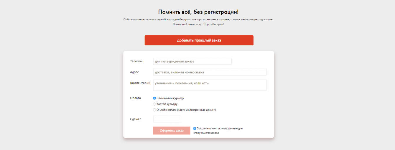This screenshot has height=150, width=395.
Task: Click the "Сдача с" label text
Action: (x=136, y=119)
